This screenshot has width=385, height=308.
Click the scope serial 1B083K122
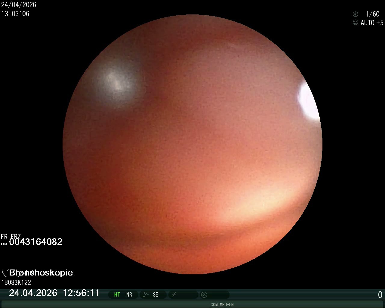point(16,282)
